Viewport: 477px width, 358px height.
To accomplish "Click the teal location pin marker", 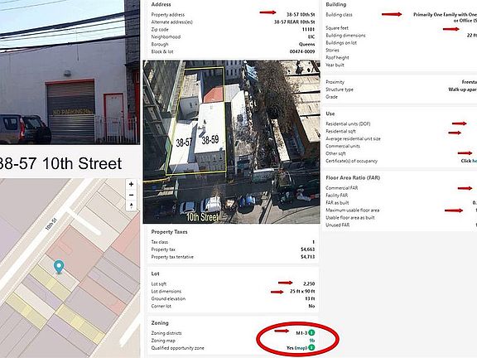I will coord(59,267).
